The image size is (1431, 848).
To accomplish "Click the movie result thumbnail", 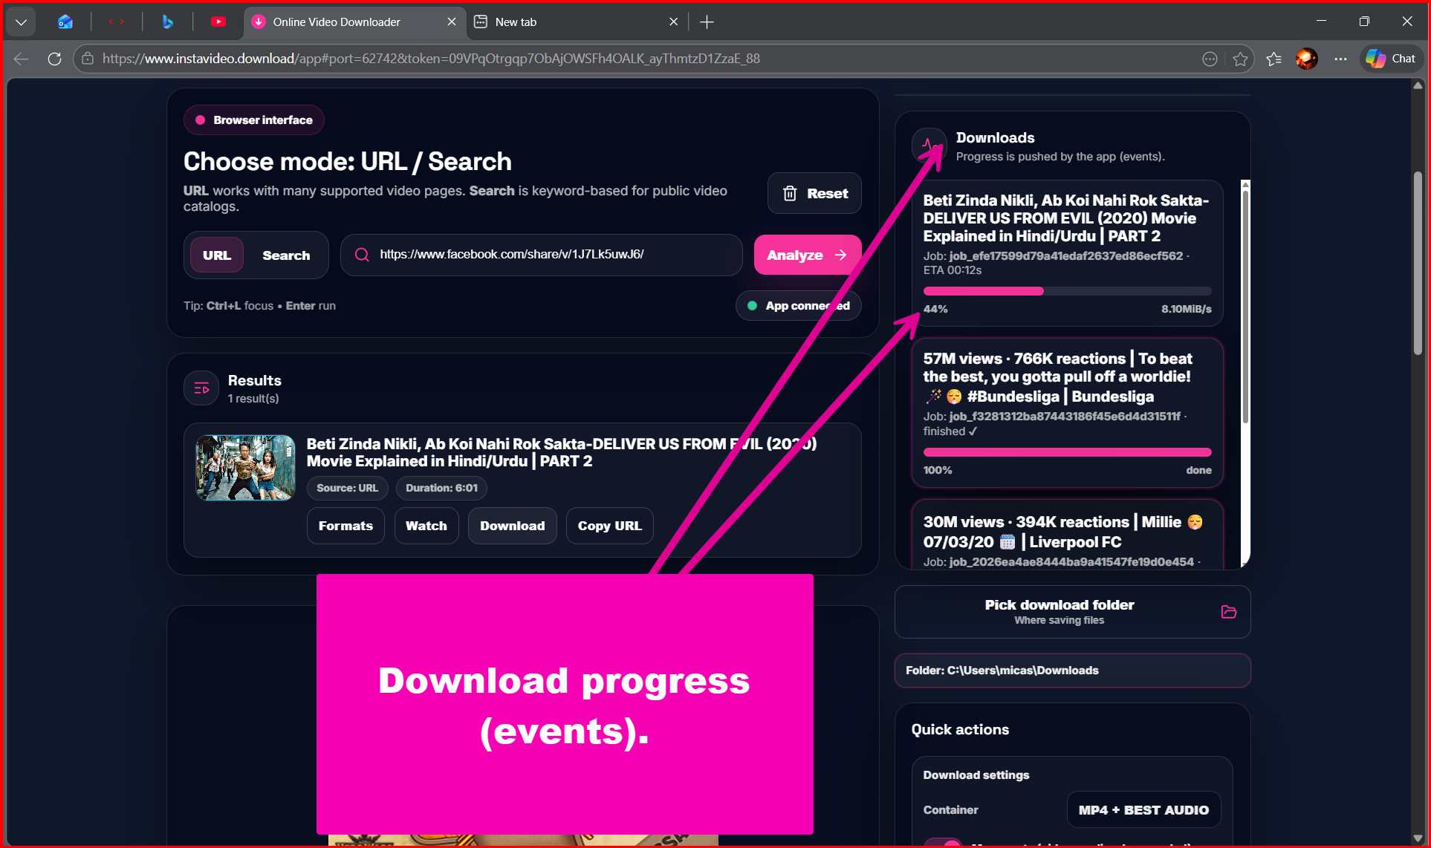I will click(245, 467).
